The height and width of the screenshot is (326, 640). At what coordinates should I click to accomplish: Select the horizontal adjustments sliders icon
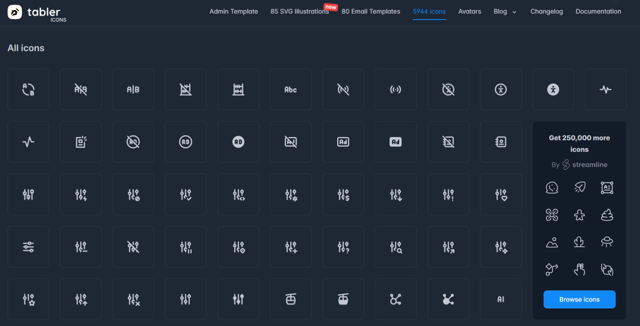28,247
